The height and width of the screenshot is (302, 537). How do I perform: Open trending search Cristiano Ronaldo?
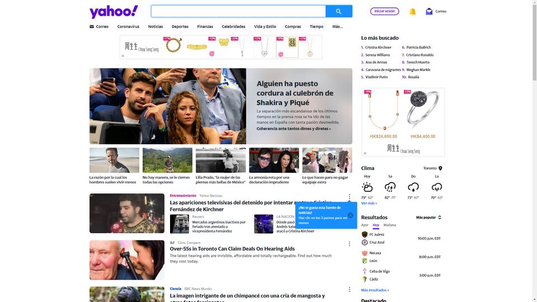tap(420, 55)
